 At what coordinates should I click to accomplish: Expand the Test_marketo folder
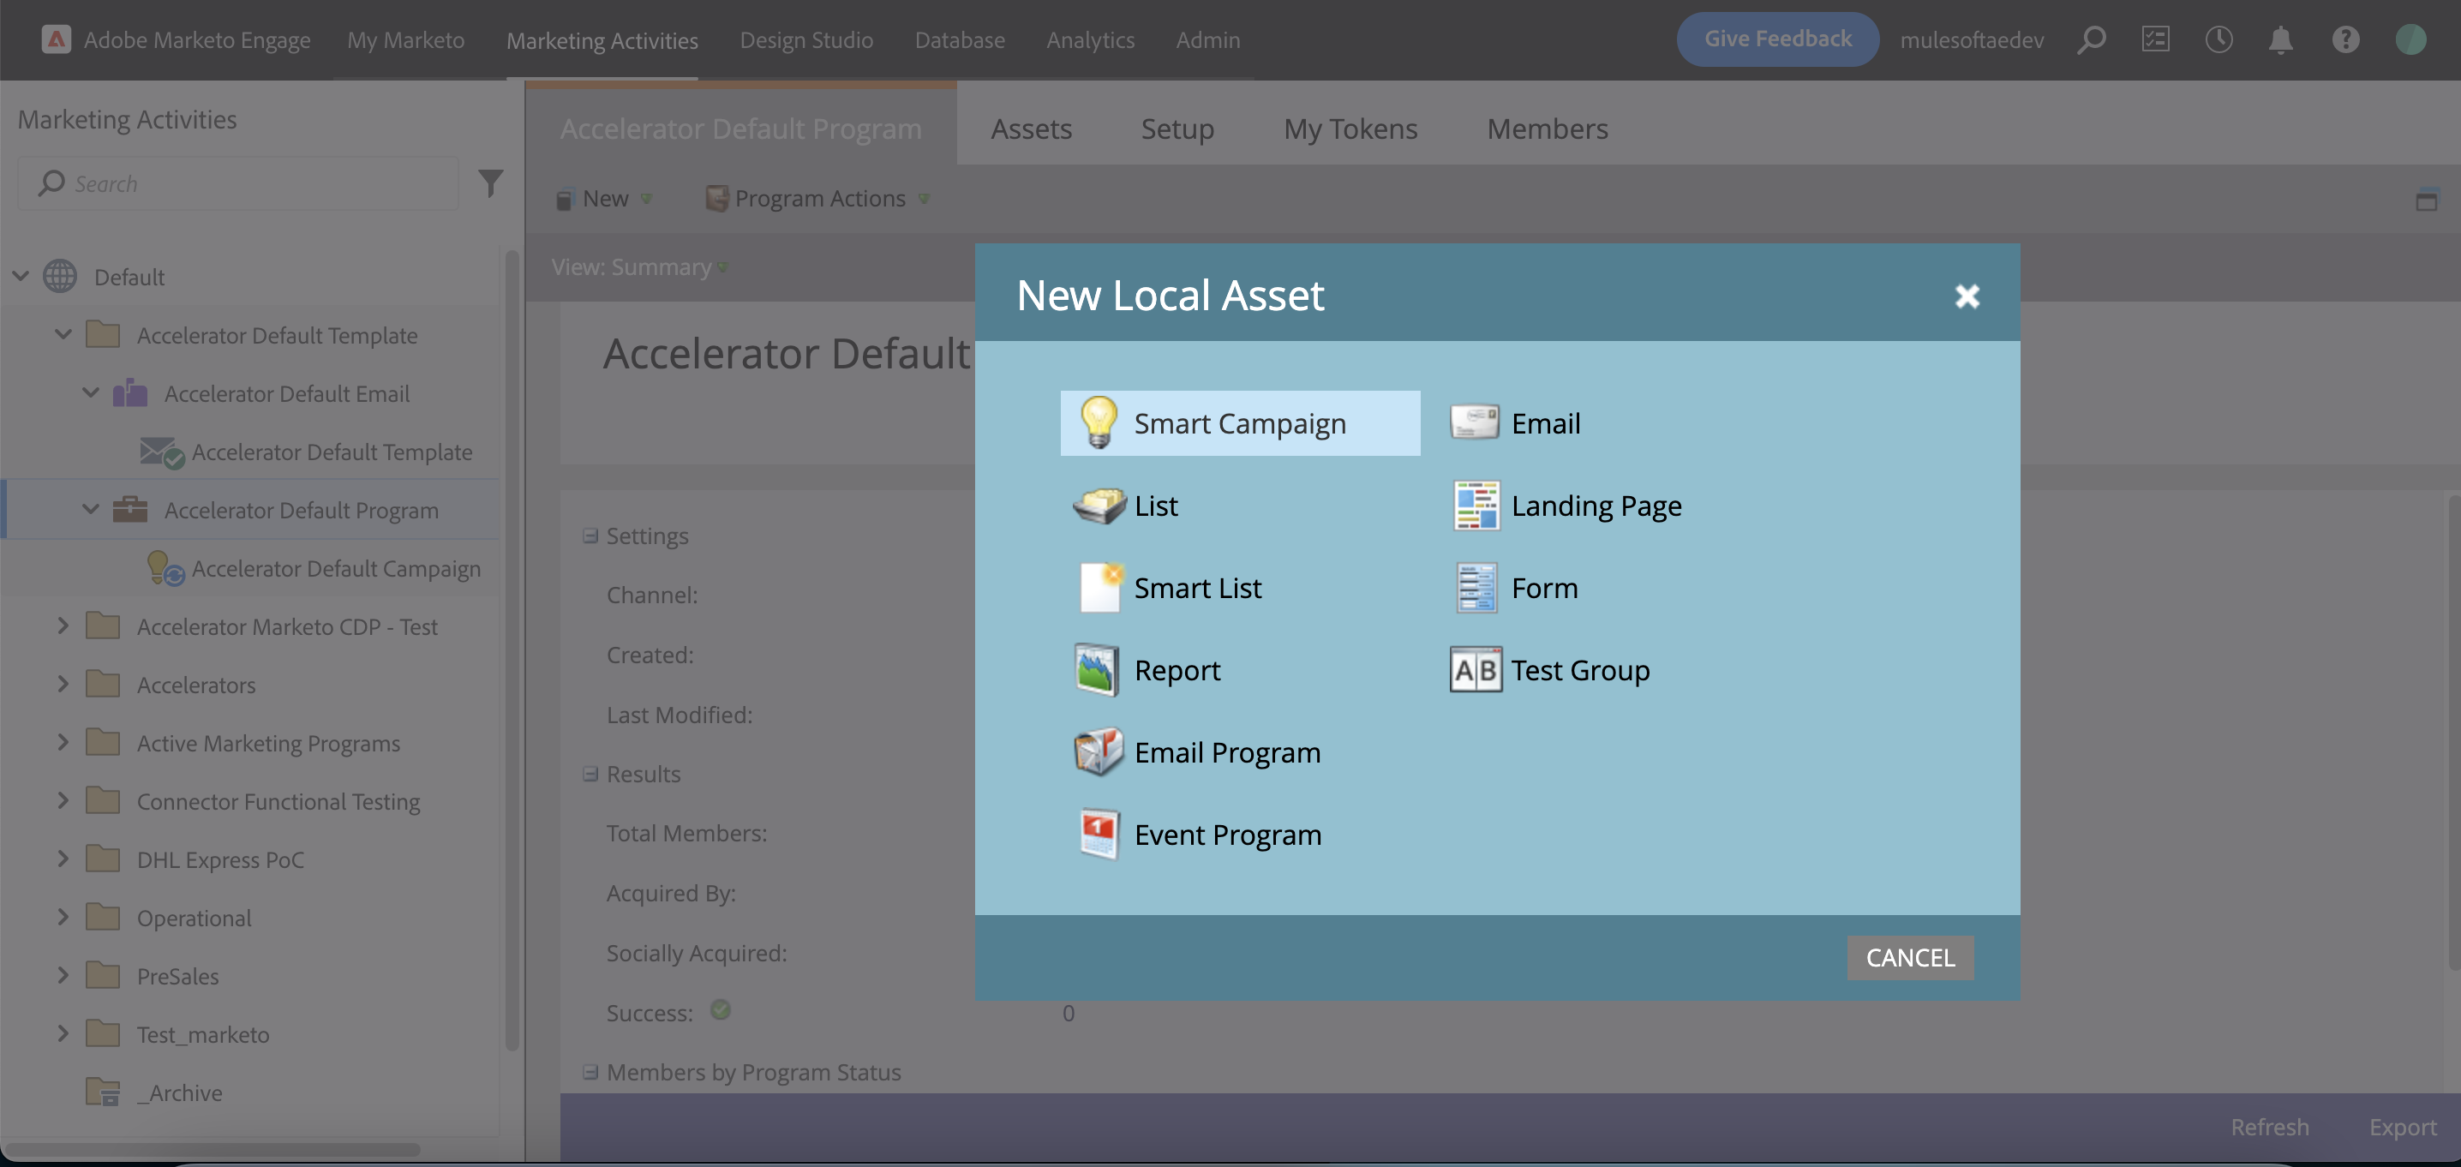pos(63,1033)
